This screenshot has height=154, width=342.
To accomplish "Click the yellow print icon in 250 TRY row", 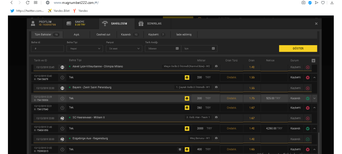I will (x=187, y=108).
